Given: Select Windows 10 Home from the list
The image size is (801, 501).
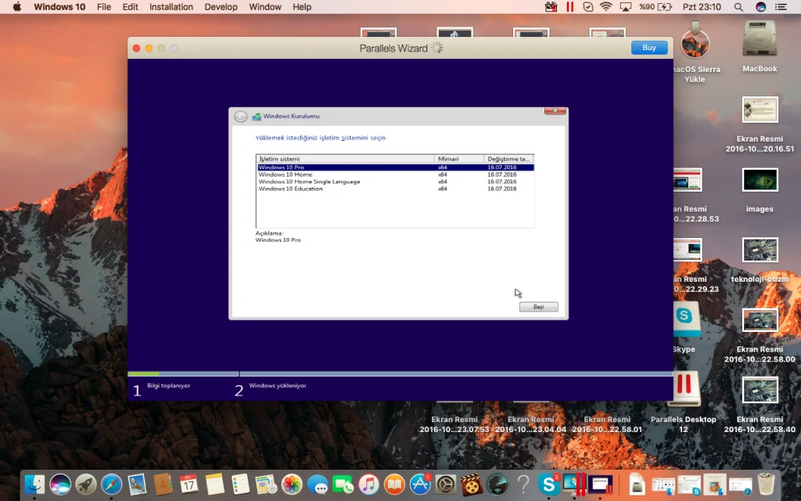Looking at the screenshot, I should pos(286,175).
